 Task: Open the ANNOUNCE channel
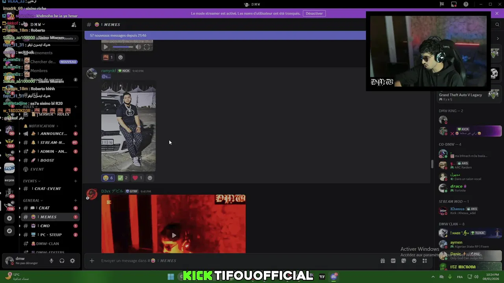pyautogui.click(x=50, y=134)
